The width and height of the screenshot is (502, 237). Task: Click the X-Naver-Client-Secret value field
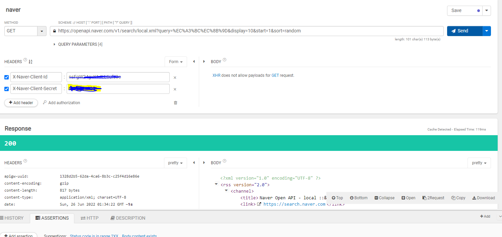[x=118, y=88]
